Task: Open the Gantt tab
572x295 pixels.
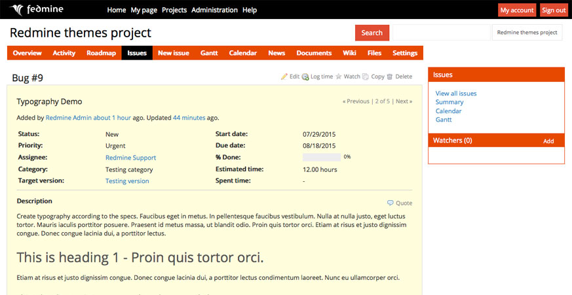Action: (x=209, y=53)
